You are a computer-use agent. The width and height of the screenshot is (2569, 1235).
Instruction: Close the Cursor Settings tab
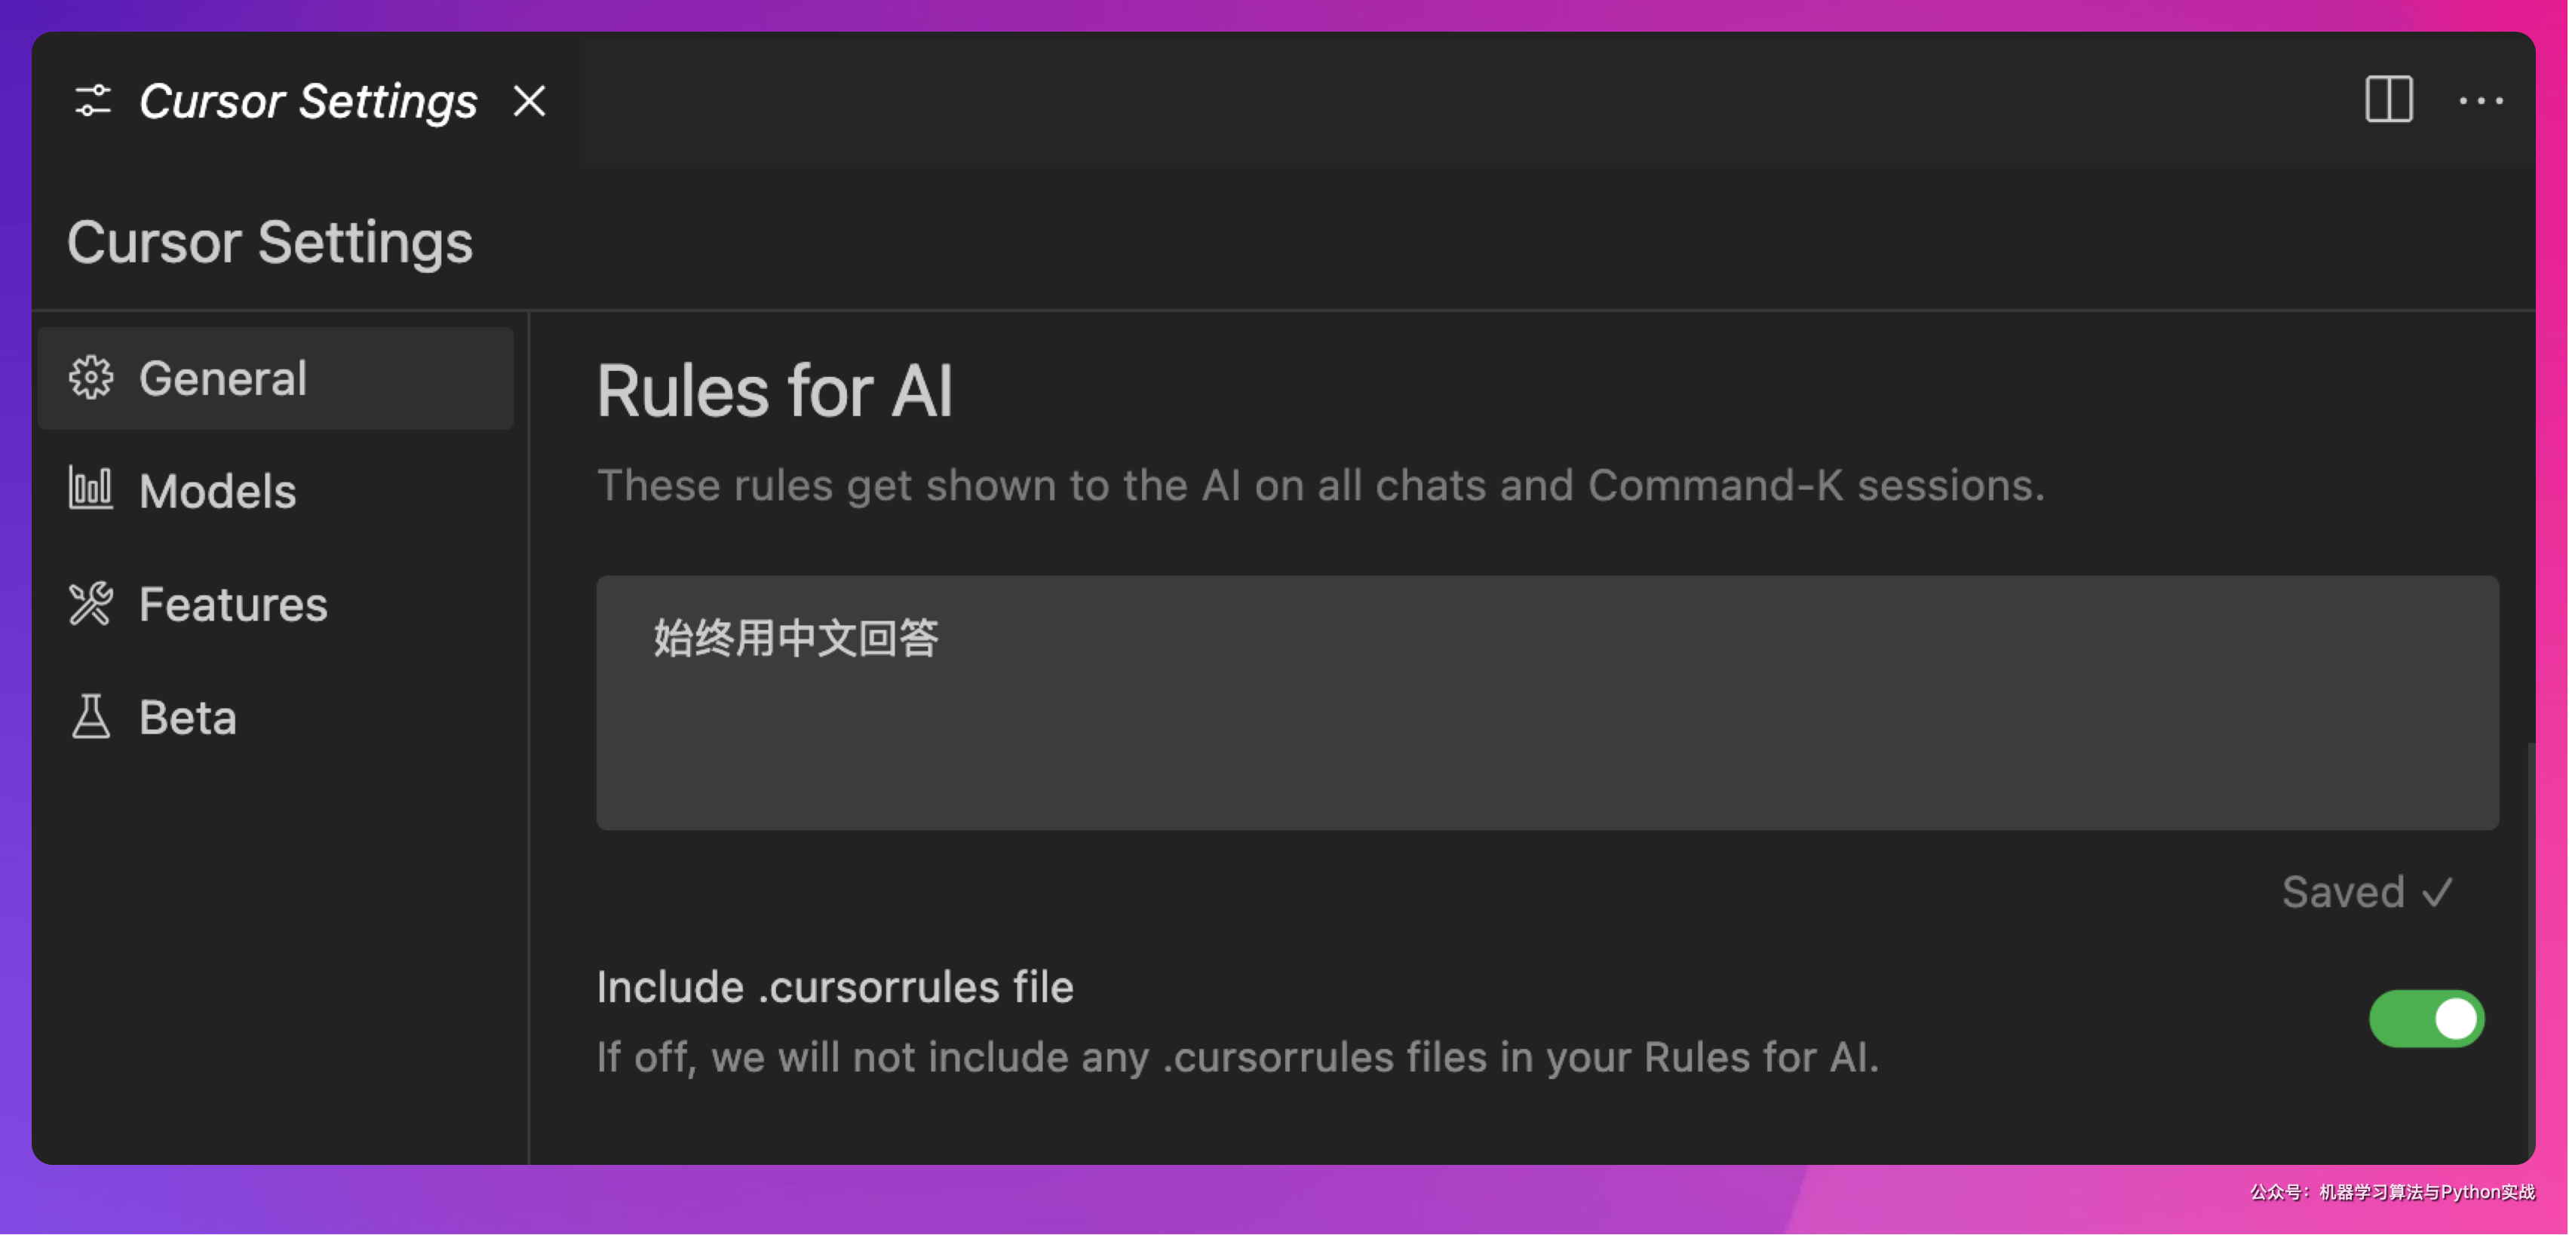[x=529, y=102]
